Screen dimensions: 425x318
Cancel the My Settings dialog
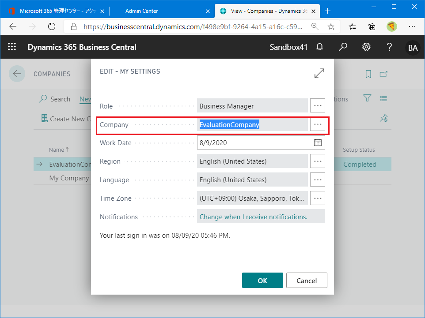(307, 281)
